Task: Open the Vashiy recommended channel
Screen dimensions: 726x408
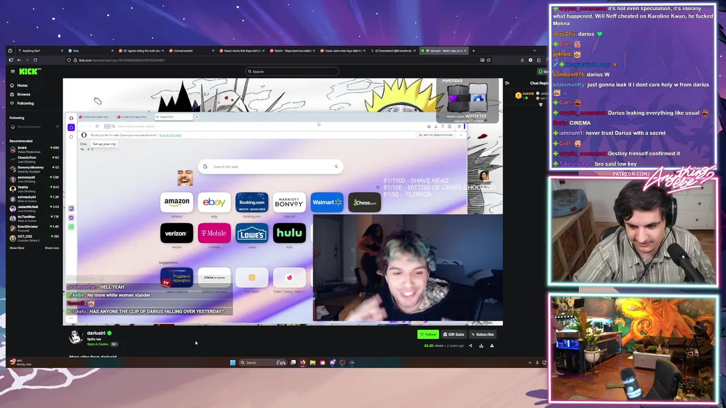Action: pyautogui.click(x=34, y=188)
